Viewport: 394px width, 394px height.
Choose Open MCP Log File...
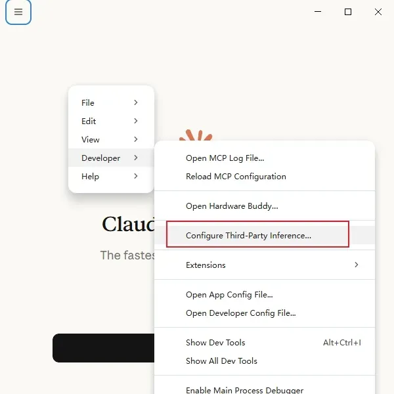tap(265, 158)
